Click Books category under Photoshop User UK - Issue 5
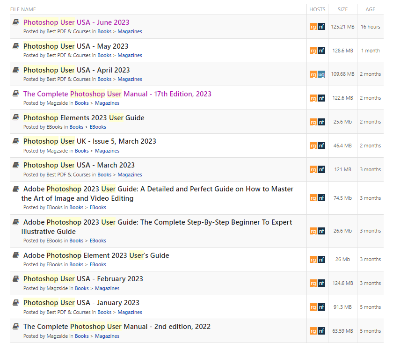 tap(82, 151)
